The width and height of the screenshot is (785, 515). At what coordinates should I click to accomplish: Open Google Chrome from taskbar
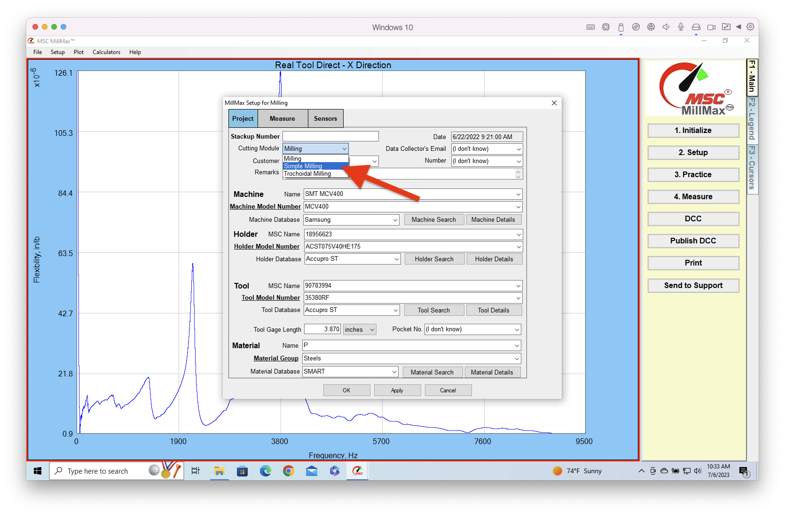coord(288,471)
